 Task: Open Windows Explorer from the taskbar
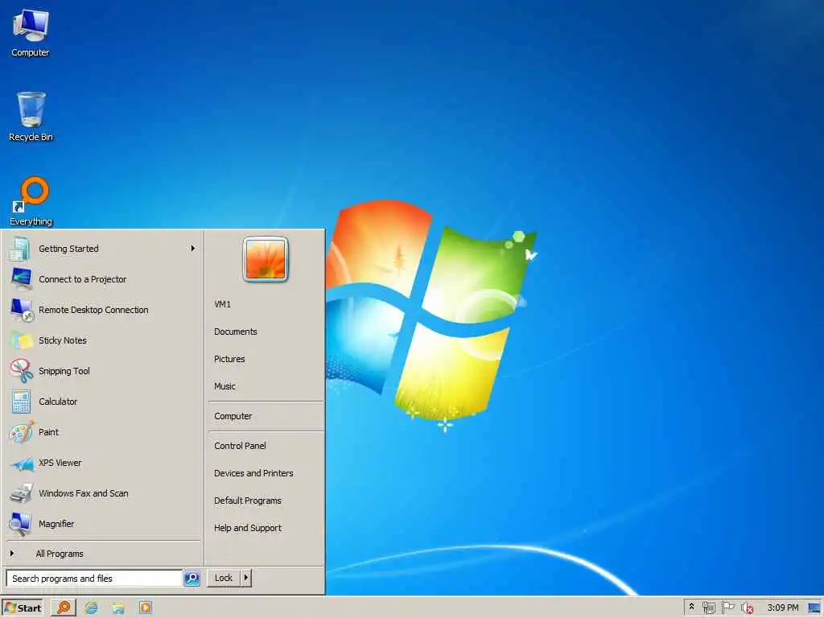click(x=118, y=608)
